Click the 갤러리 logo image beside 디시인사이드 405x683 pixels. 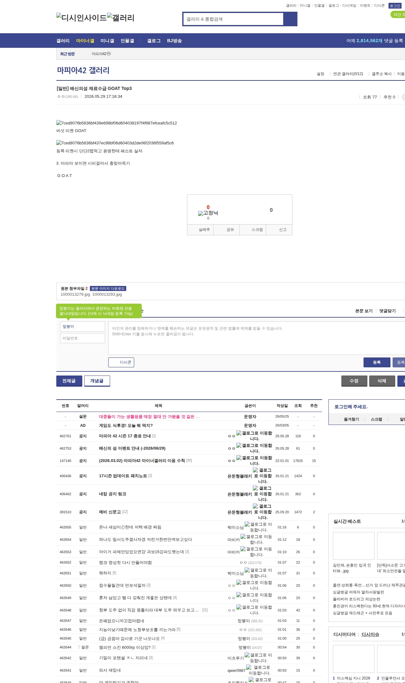click(121, 17)
